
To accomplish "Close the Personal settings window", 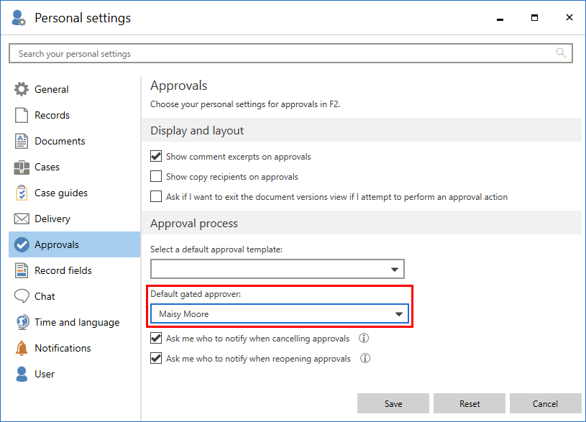I will pos(569,17).
